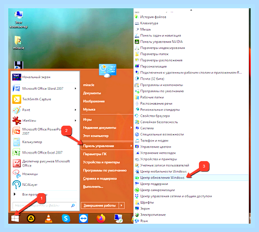Expand Word 2007 recent files arrow
This screenshot has height=232, width=259.
point(75,88)
